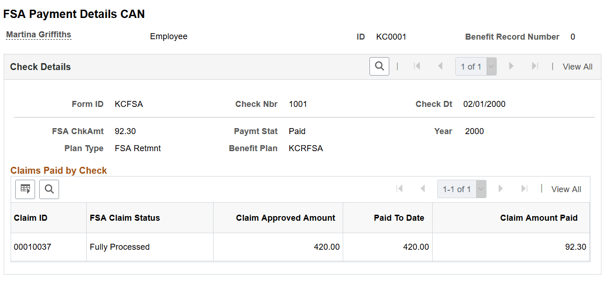Jump to first row of claims grid
607x282 pixels.
pos(399,189)
